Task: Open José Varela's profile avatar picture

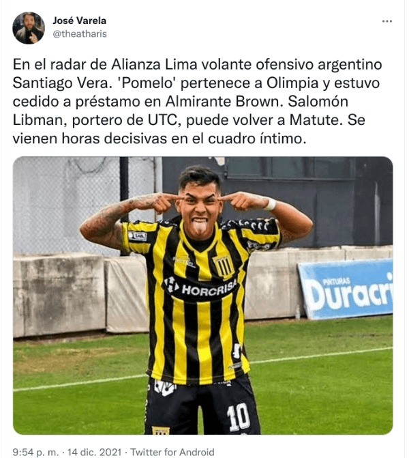Action: 29,28
